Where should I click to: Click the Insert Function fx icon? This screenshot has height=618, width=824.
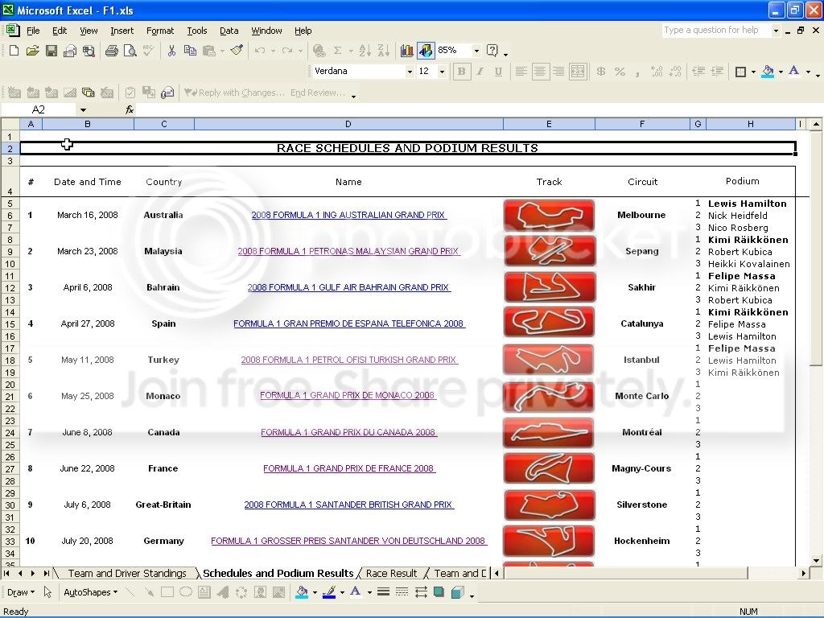[x=130, y=109]
